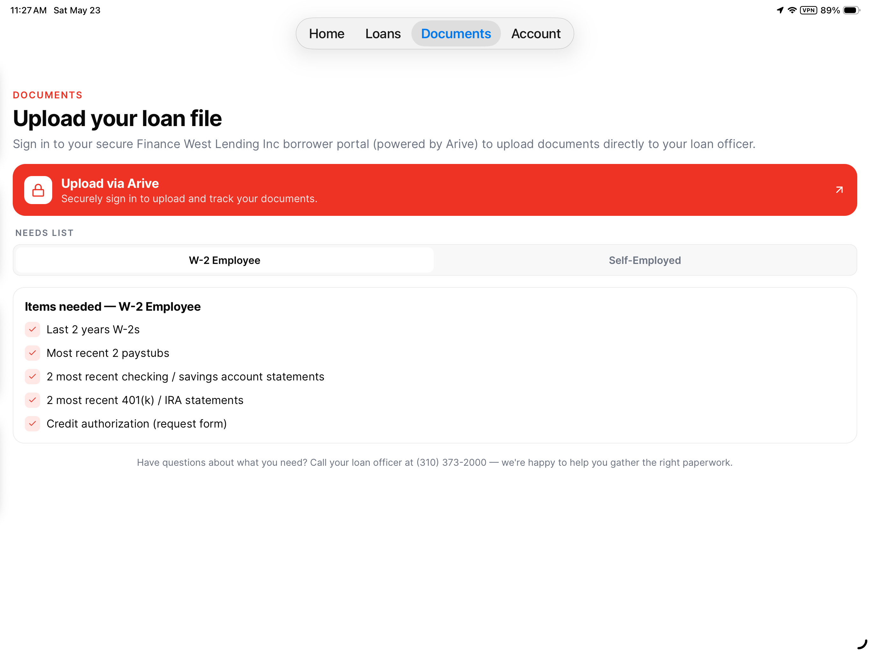Click the lock icon on upload banner

pyautogui.click(x=38, y=190)
